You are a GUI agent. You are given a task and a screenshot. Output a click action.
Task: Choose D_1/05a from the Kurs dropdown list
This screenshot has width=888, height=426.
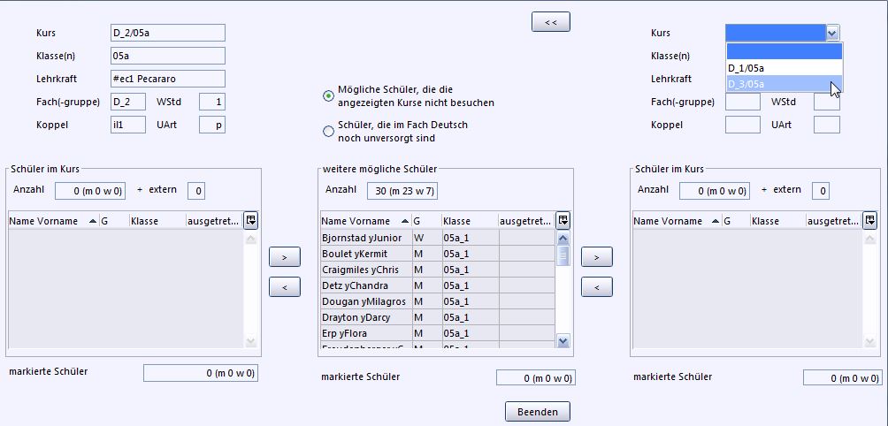[x=785, y=68]
